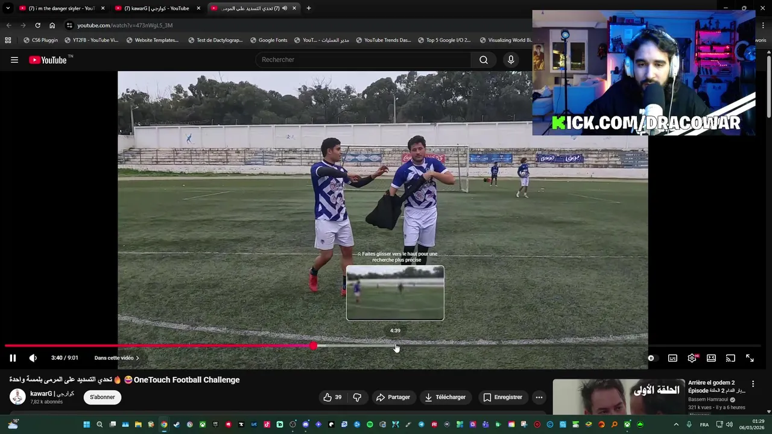
Task: Open the 'Arrière el godem 2' title
Action: (715, 386)
